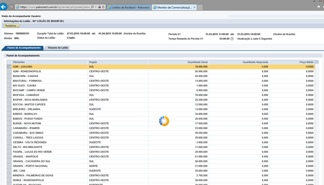Click the BSBIOS - PASSO FUNDO cell

tap(50, 119)
